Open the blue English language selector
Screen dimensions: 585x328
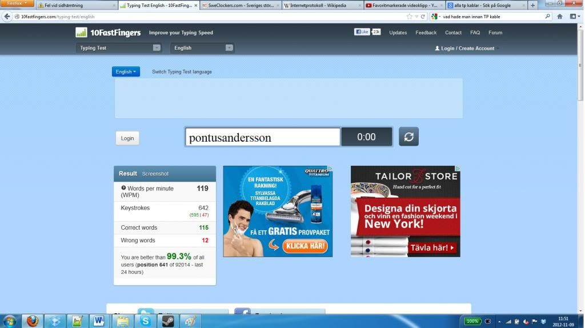coord(126,72)
